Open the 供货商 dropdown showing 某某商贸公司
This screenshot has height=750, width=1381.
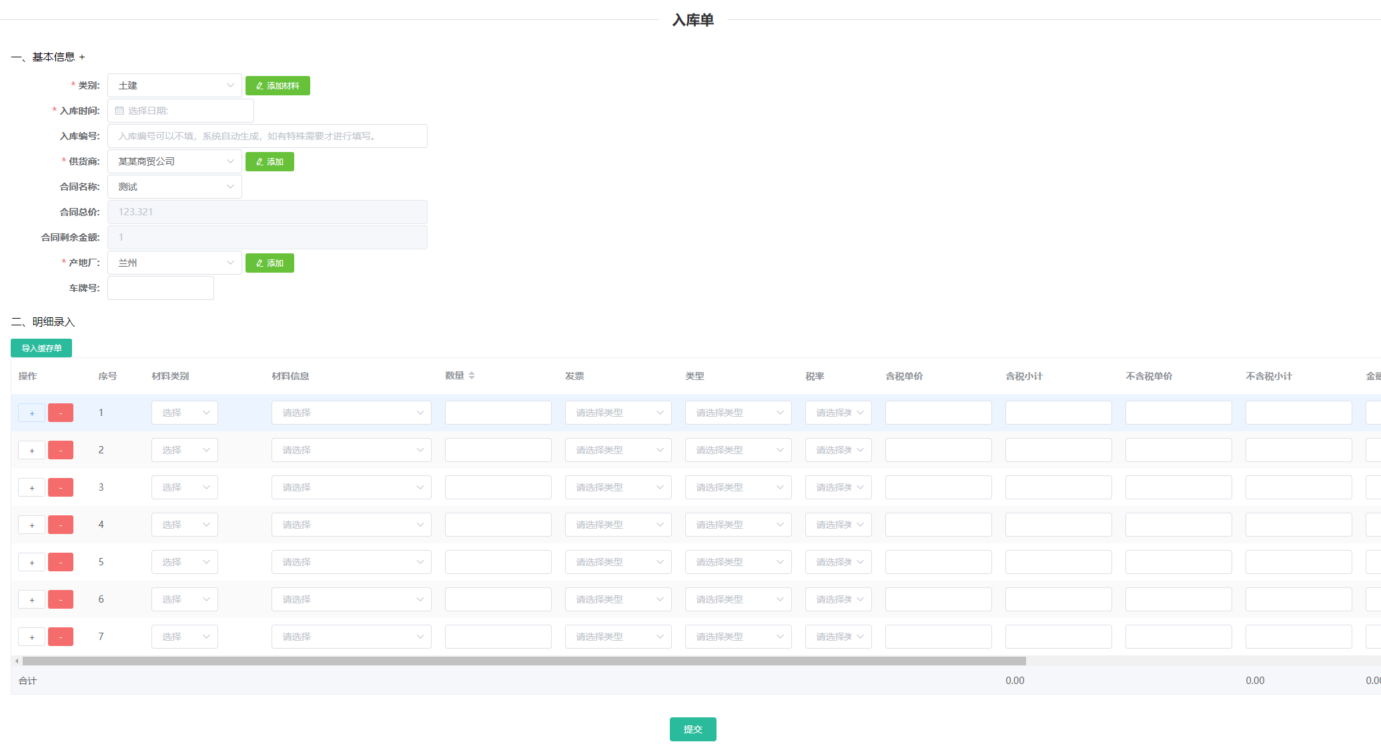click(x=175, y=161)
